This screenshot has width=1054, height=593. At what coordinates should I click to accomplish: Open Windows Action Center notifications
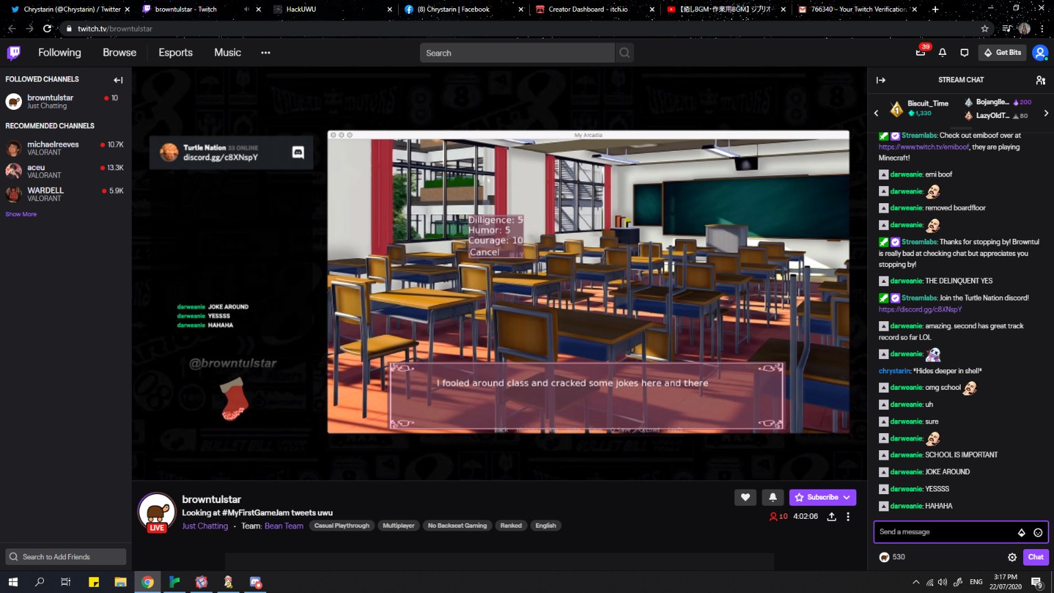click(x=1038, y=583)
